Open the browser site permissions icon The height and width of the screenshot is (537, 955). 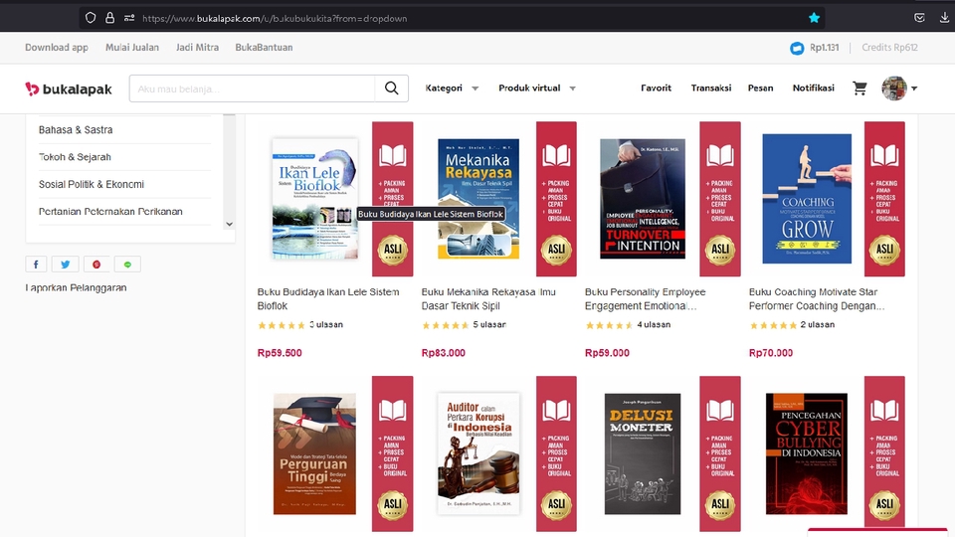(129, 18)
